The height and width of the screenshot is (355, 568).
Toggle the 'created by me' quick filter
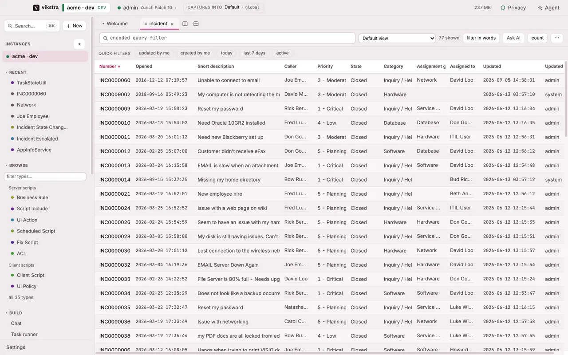(x=195, y=53)
